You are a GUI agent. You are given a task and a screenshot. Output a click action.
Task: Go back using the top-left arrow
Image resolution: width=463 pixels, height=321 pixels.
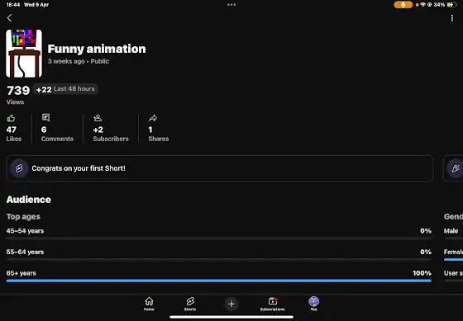click(9, 18)
